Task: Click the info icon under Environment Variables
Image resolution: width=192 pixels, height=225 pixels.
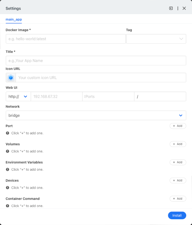Action: (x=7, y=169)
